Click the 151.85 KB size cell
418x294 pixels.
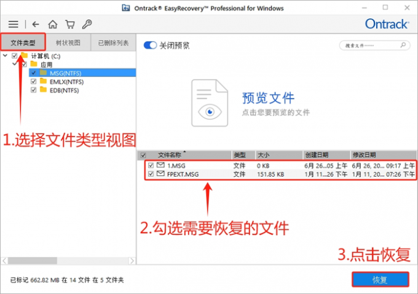coord(270,174)
